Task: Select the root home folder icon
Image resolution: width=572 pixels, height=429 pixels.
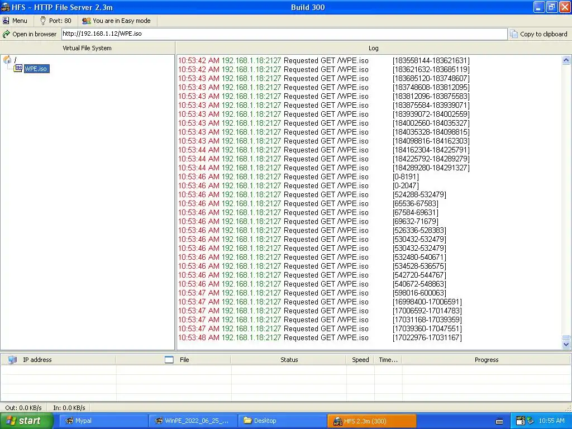Action: (x=7, y=59)
